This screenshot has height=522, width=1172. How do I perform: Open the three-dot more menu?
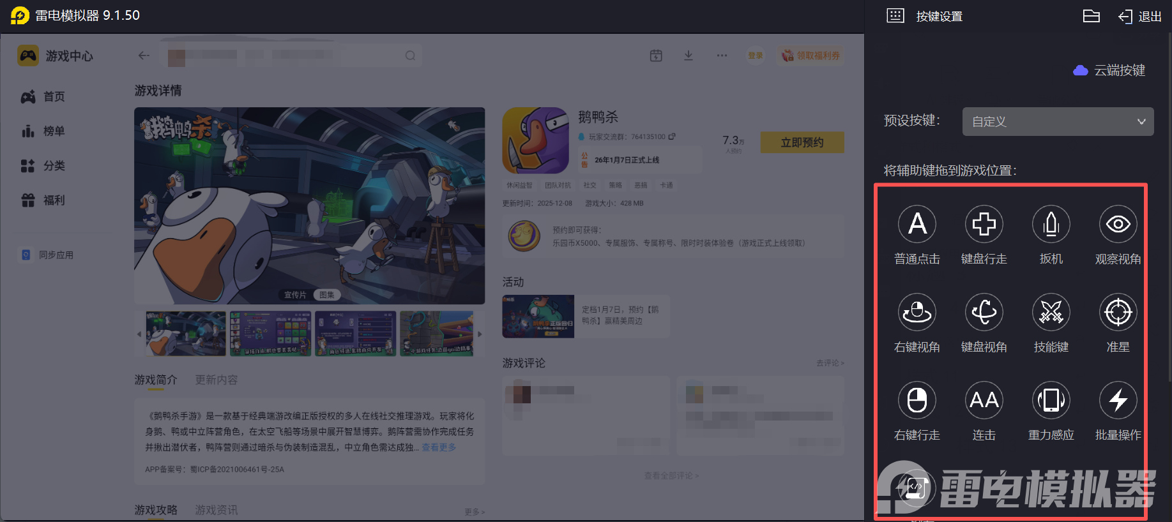[x=722, y=56]
